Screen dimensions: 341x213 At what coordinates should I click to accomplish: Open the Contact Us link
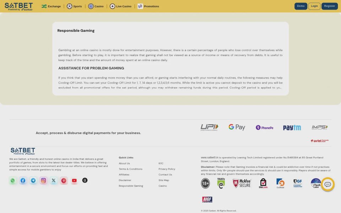coord(165,175)
